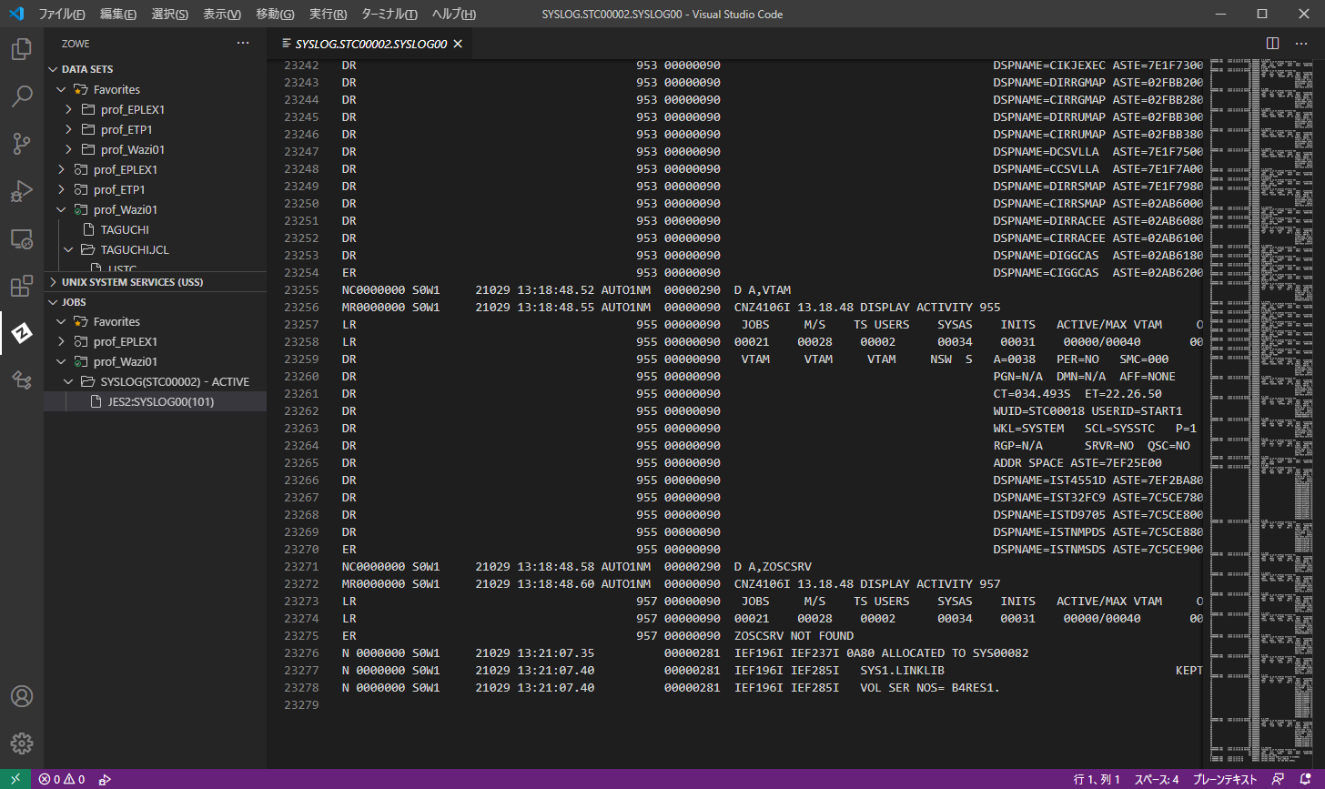
Task: Open the 選択(S) menu
Action: (x=169, y=14)
